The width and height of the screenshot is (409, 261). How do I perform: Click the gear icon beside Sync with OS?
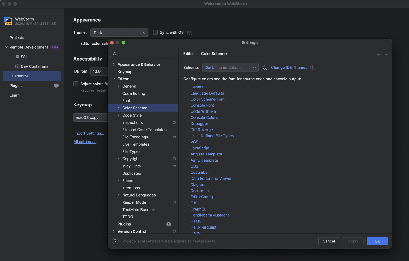[189, 32]
